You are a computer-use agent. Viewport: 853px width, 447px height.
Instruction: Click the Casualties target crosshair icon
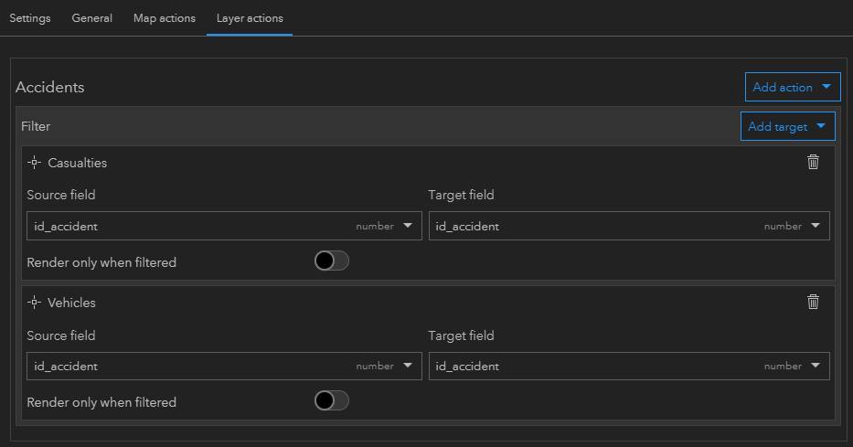36,163
